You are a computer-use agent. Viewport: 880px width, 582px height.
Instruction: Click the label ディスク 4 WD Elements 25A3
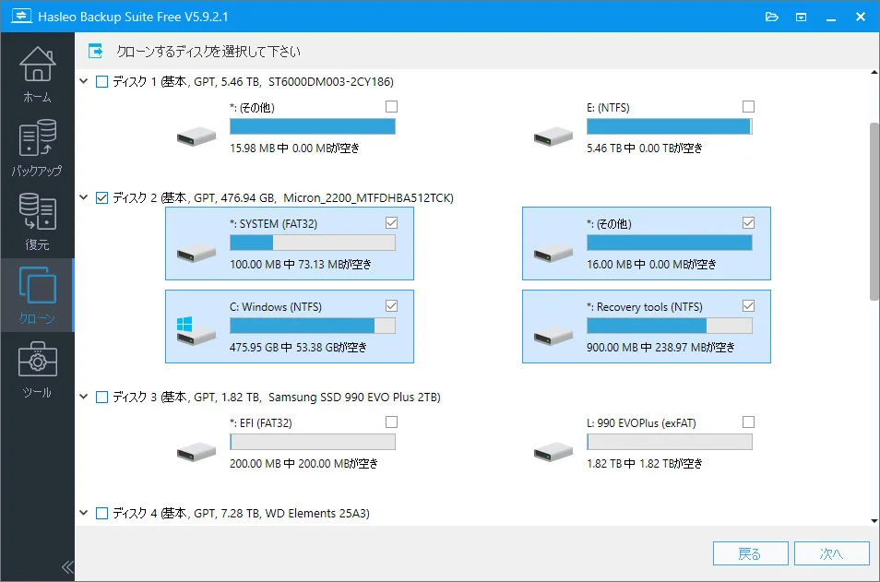tap(241, 514)
